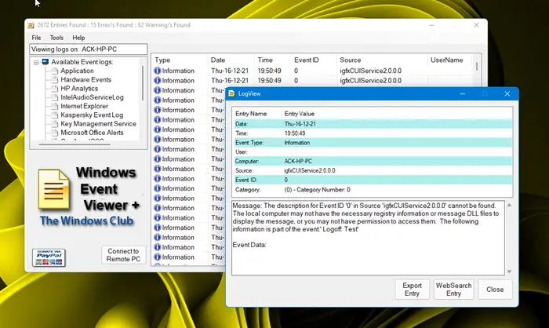The image size is (549, 328).
Task: Select the Category row in LogView
Action: 373,190
